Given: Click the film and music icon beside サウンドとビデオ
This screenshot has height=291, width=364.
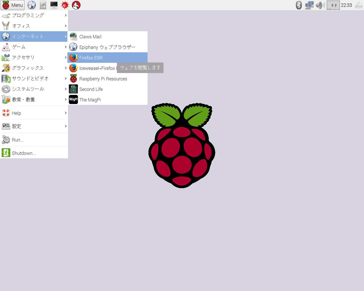Looking at the screenshot, I should pos(6,78).
